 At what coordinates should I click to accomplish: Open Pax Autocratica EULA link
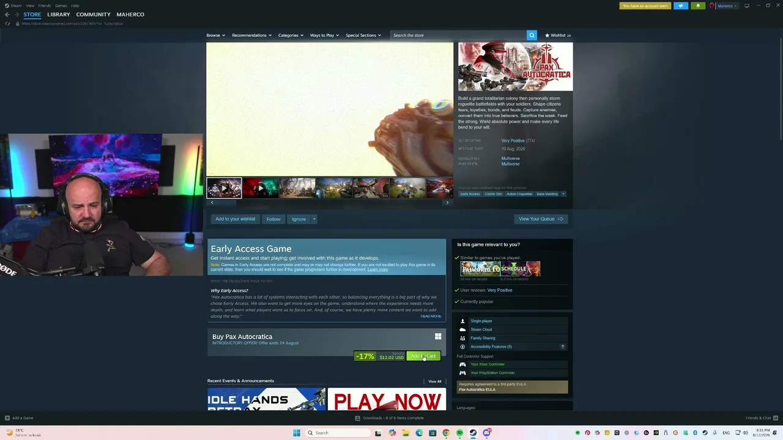(477, 389)
